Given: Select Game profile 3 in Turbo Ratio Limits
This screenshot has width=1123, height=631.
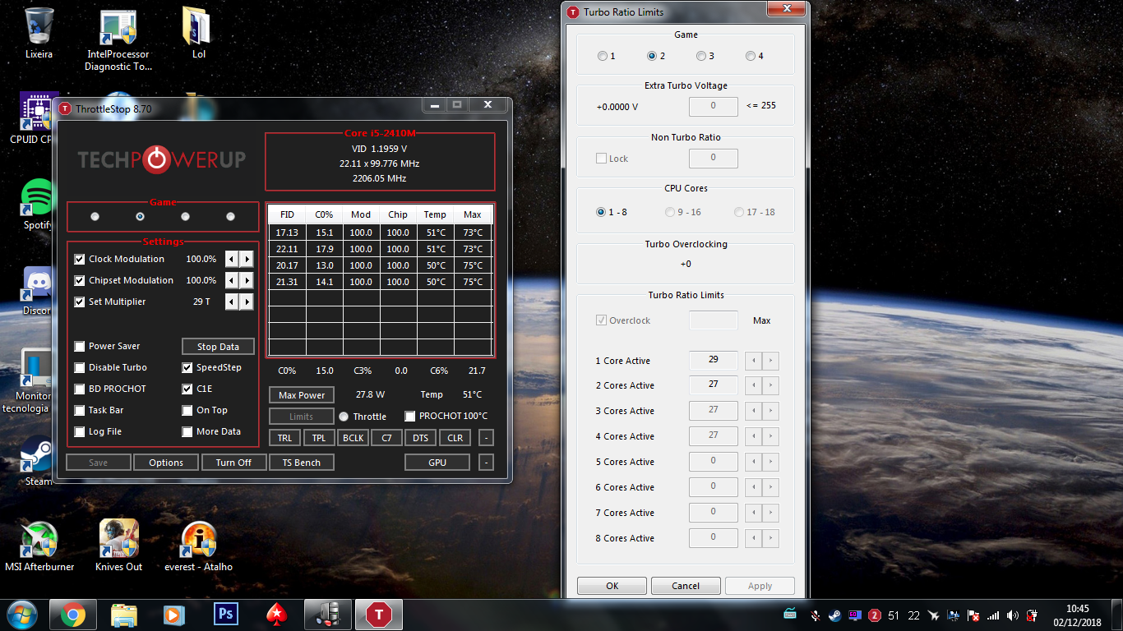Looking at the screenshot, I should point(701,56).
